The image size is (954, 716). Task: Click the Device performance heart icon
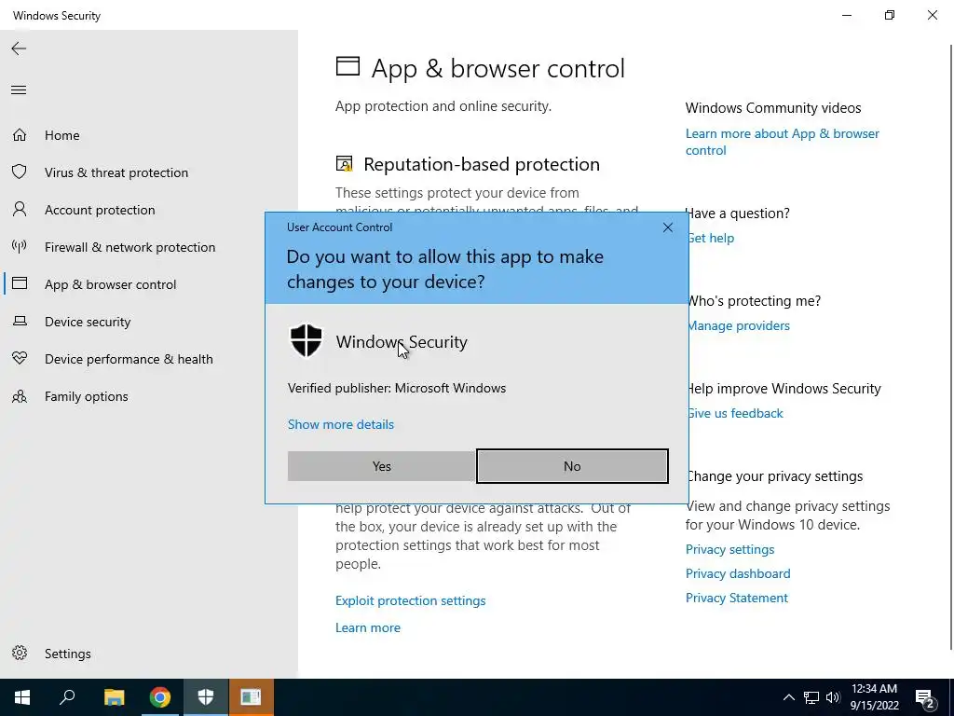pyautogui.click(x=20, y=358)
